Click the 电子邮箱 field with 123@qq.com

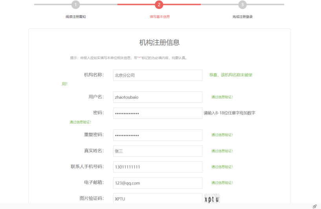coord(158,183)
